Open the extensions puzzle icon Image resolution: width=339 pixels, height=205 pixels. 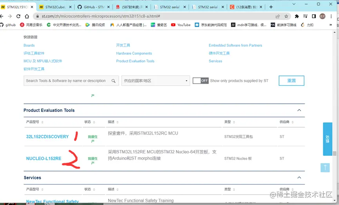click(297, 16)
